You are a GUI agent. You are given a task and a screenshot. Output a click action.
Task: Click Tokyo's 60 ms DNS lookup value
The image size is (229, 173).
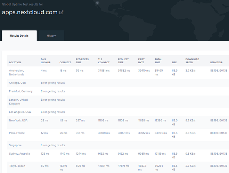(x=44, y=166)
